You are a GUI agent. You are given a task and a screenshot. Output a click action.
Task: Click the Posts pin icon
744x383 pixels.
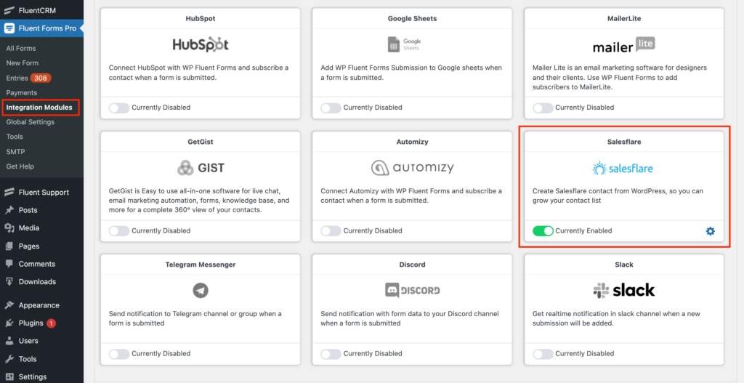click(x=9, y=210)
